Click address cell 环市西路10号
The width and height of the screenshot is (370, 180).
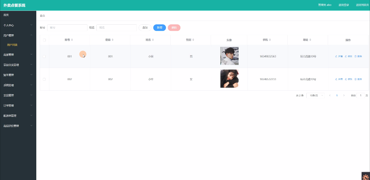(308, 57)
